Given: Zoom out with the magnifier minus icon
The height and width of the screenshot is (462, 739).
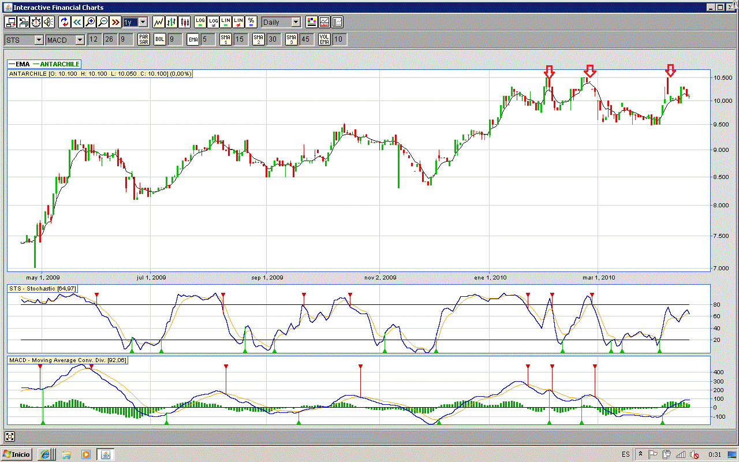Looking at the screenshot, I should pyautogui.click(x=103, y=22).
